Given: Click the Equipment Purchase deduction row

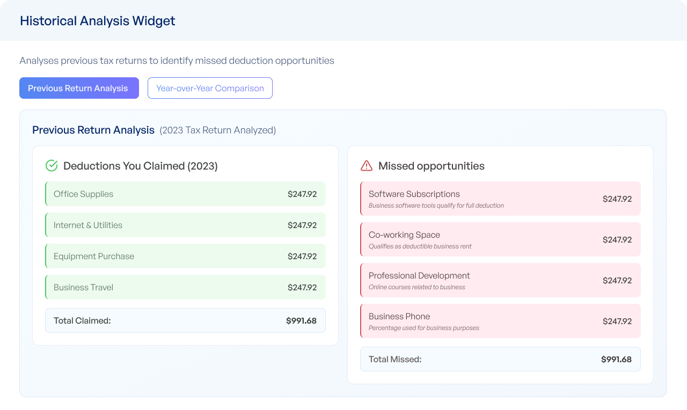Looking at the screenshot, I should (x=185, y=257).
